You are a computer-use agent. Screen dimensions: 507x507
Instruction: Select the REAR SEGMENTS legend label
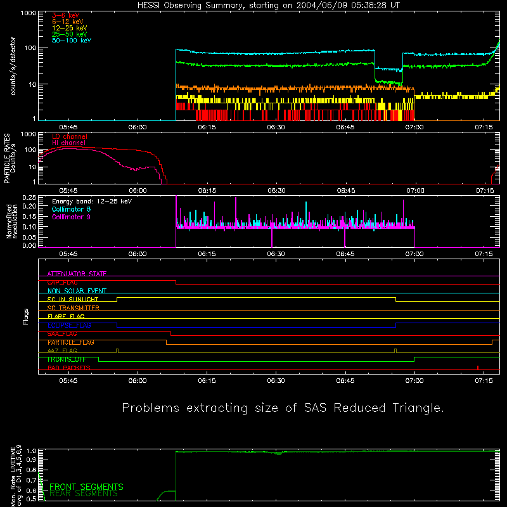84,494
